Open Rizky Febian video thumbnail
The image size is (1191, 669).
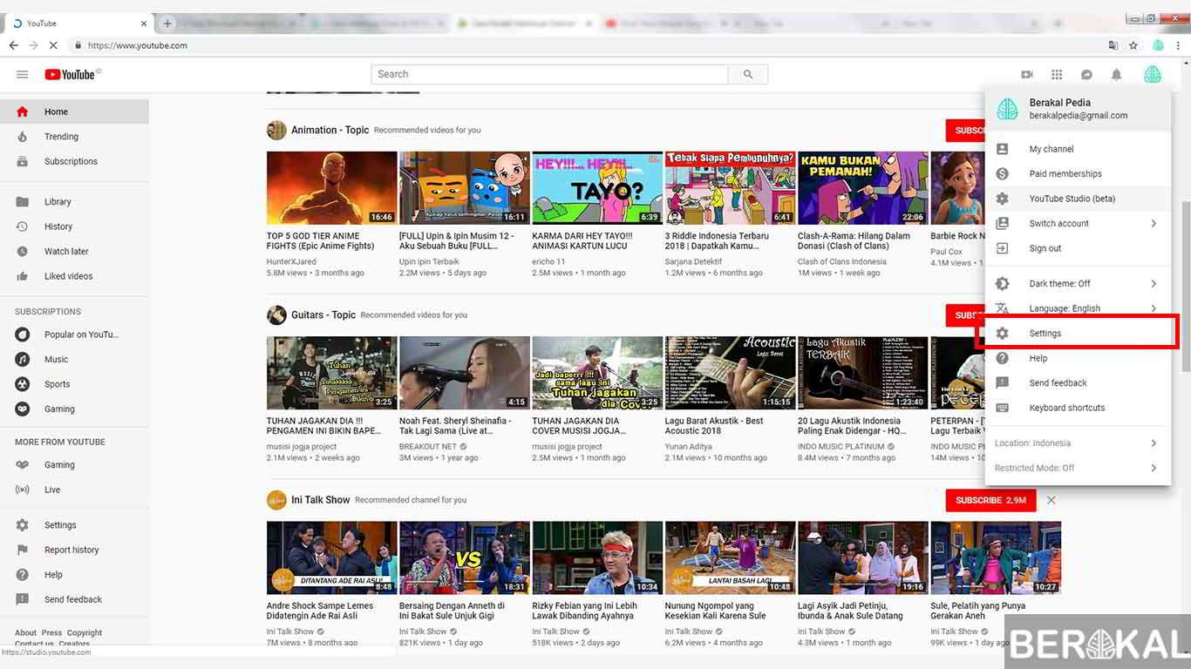tap(597, 558)
